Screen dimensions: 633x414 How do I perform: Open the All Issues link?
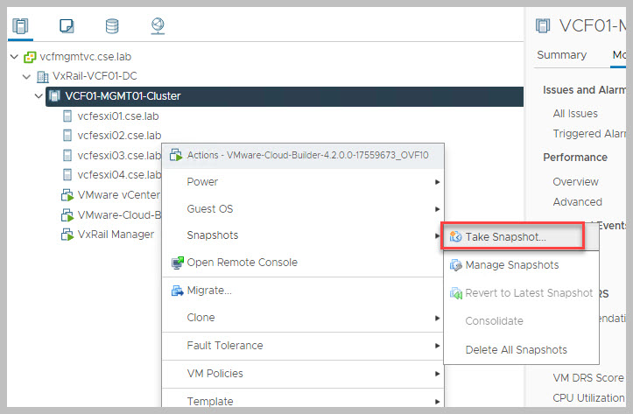point(575,114)
